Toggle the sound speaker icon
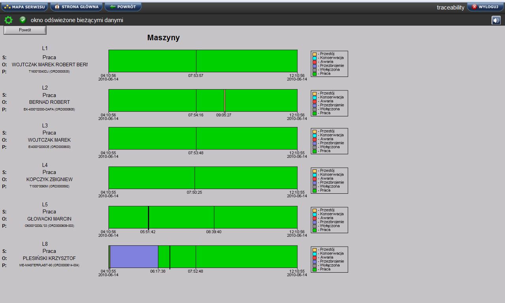Screen dimensions: 505x303 496,20
